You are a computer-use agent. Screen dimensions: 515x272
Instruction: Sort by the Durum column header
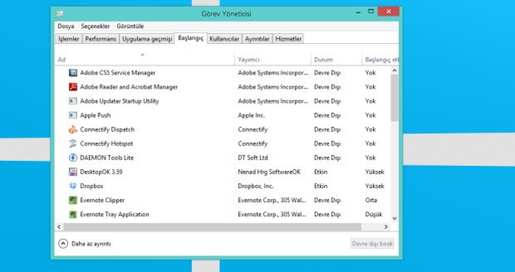[x=336, y=60]
